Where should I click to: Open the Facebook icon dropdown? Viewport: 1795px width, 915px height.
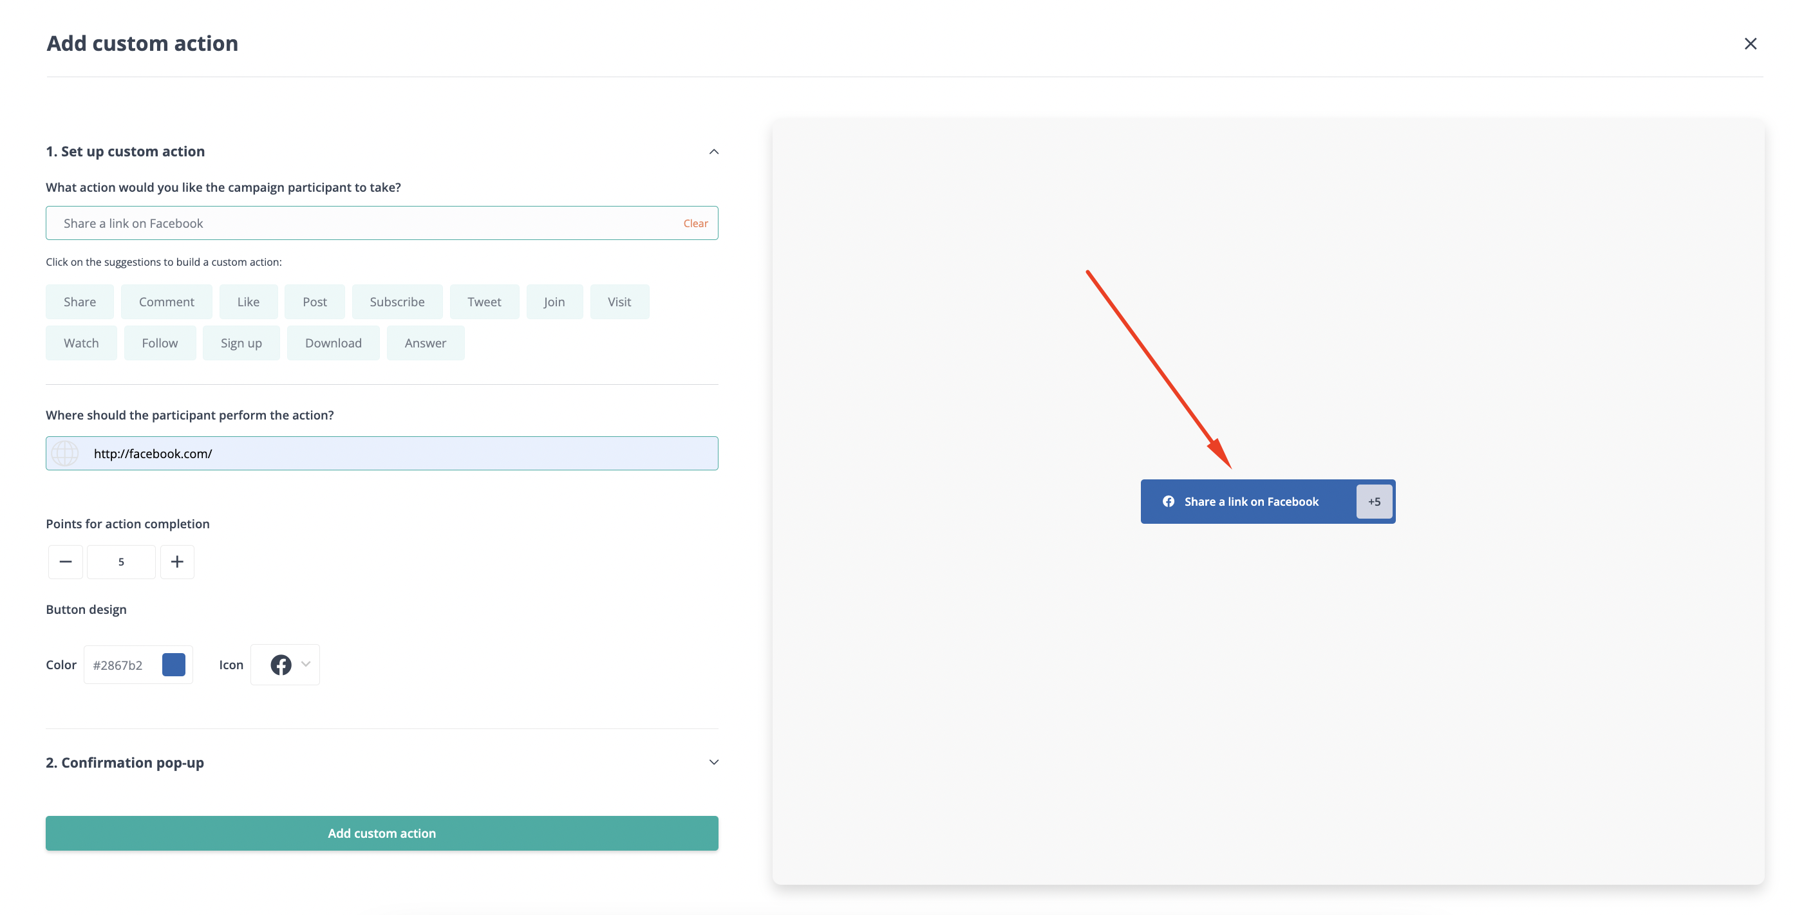286,664
